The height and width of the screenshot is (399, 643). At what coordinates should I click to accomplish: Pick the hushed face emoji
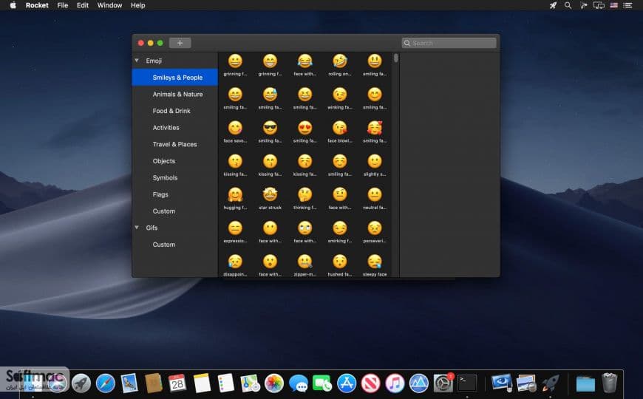(x=339, y=262)
